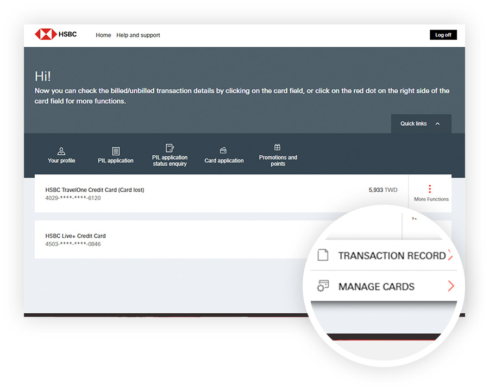The width and height of the screenshot is (489, 391).
Task: Click the PIL application document icon
Action: [x=116, y=151]
